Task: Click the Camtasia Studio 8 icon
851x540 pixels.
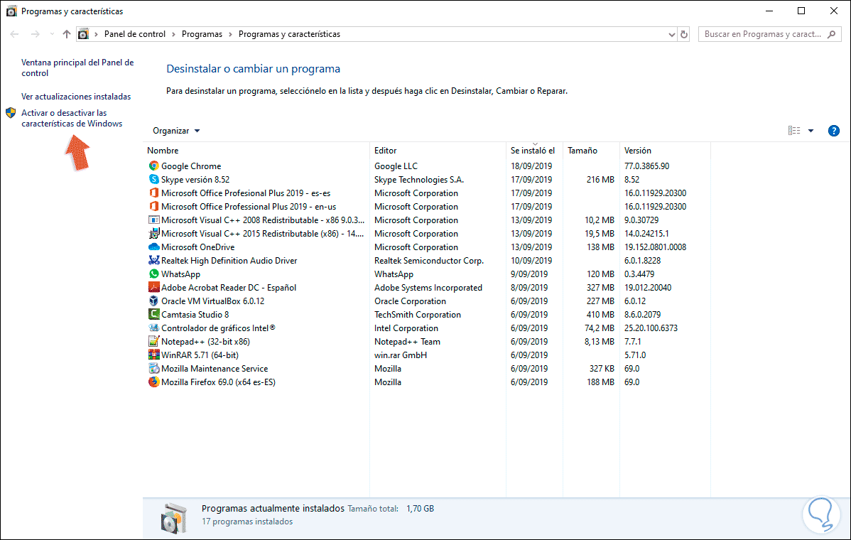Action: (153, 315)
